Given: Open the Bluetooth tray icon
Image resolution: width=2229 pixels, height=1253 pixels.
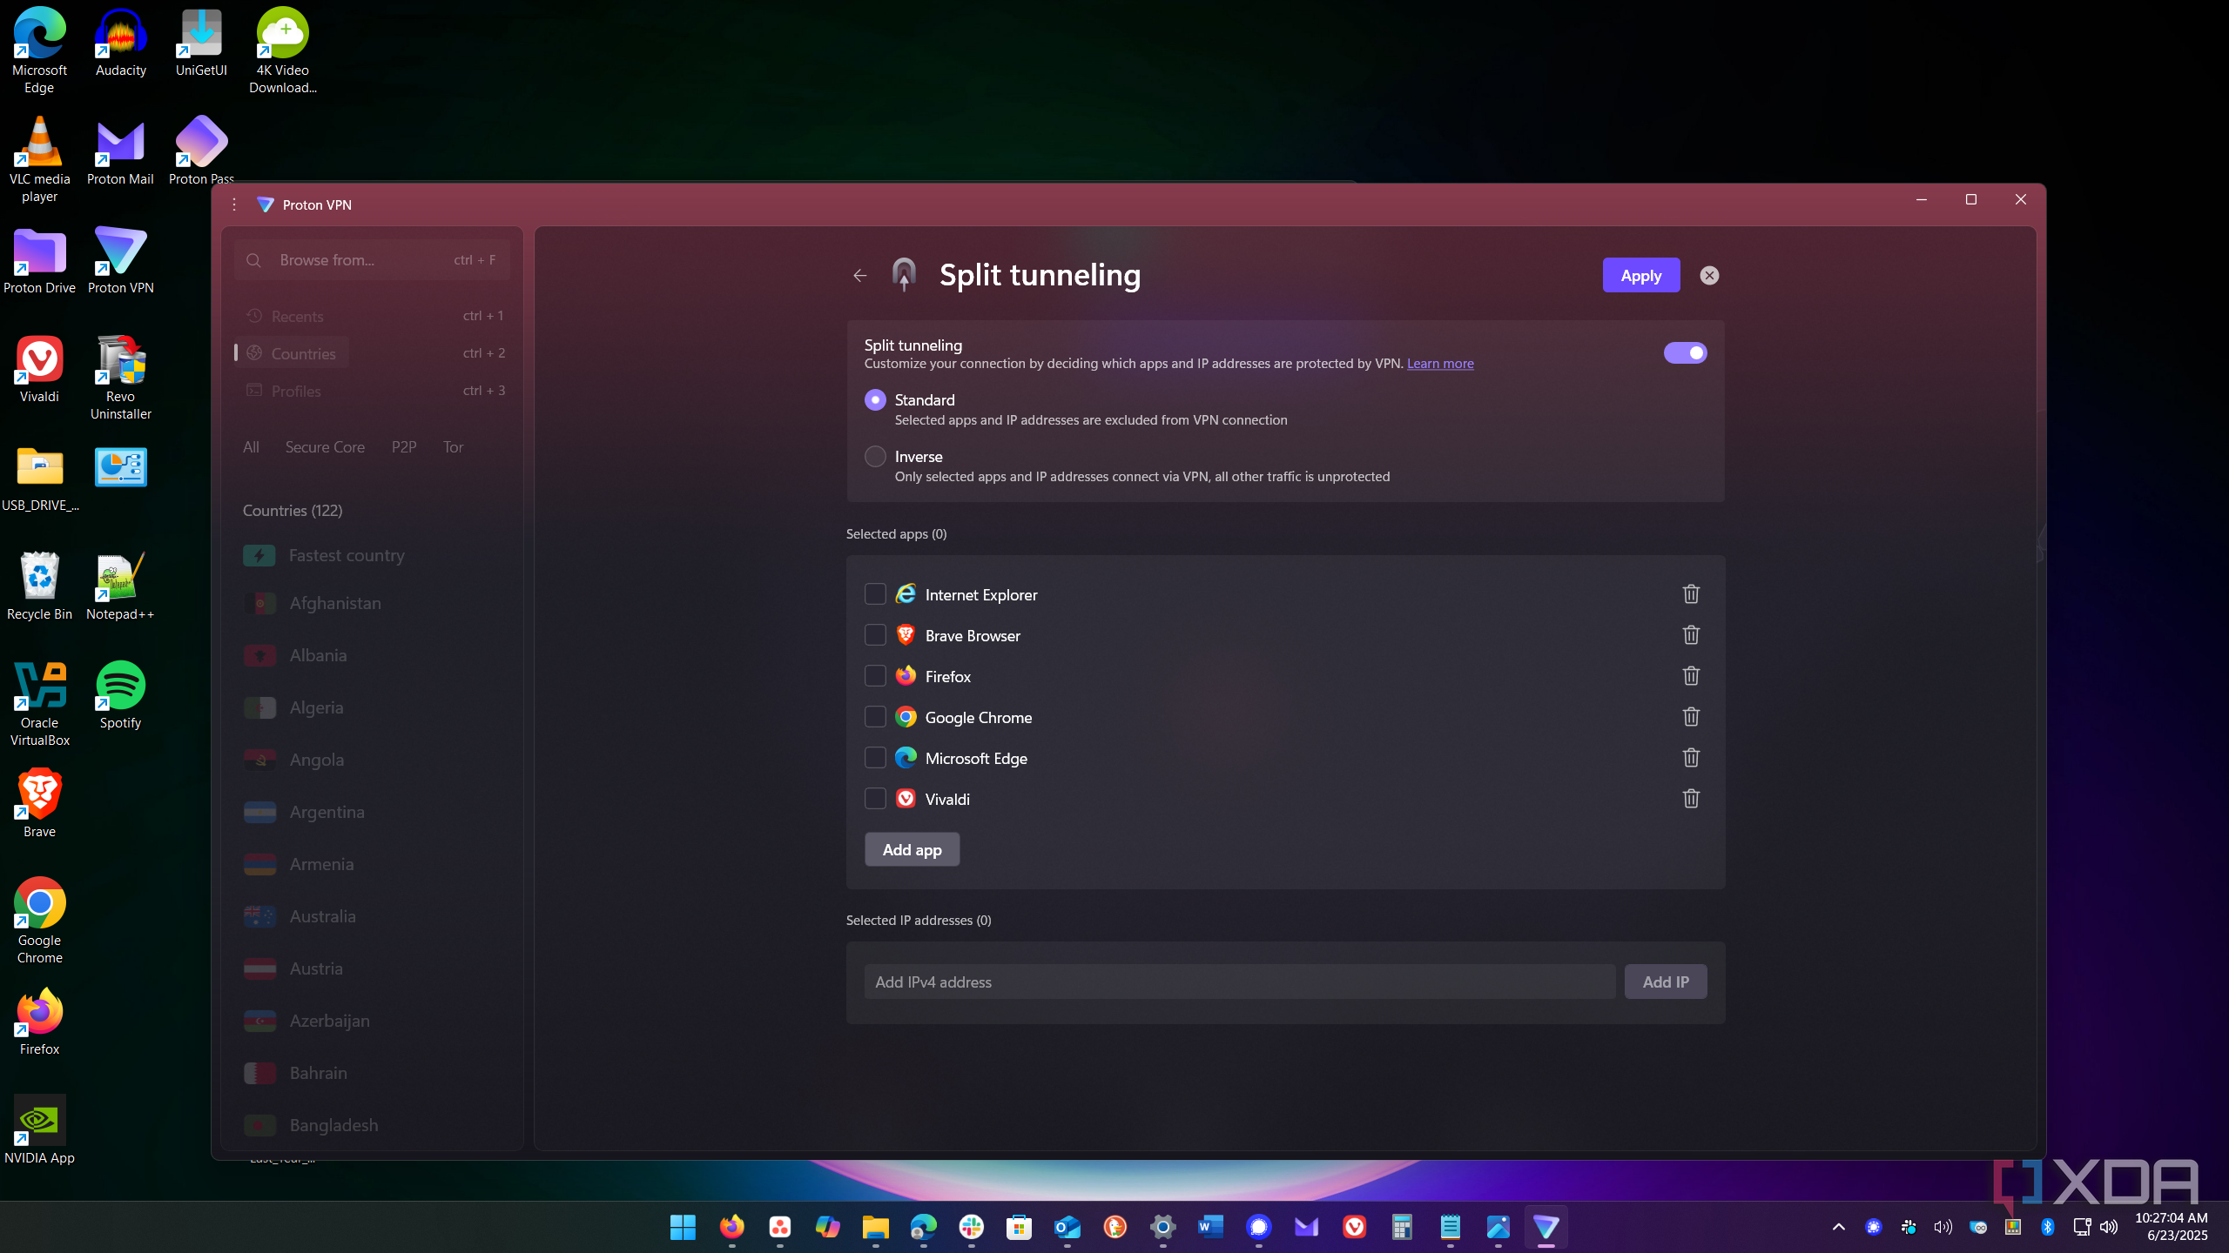Looking at the screenshot, I should click(x=2047, y=1227).
